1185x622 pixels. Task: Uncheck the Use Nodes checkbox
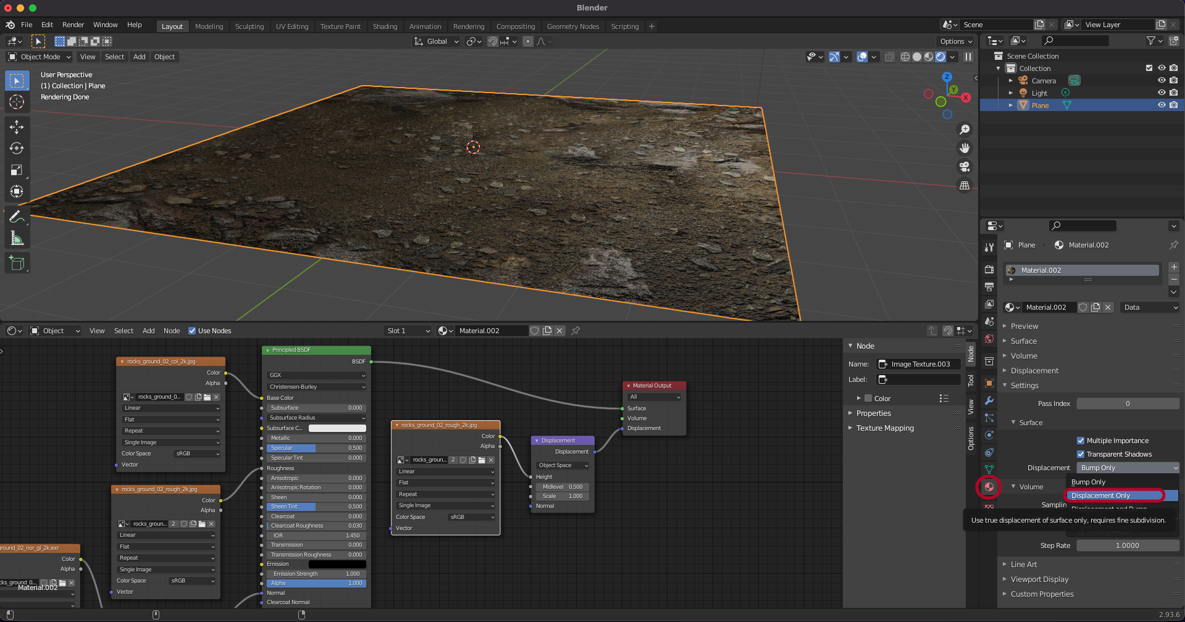coord(192,331)
